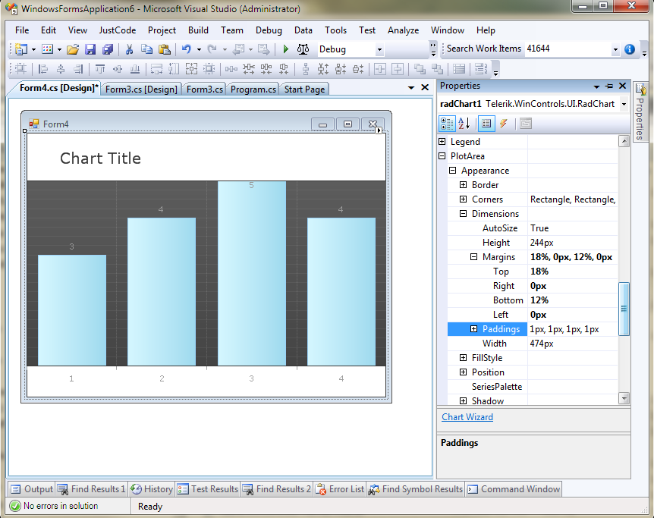This screenshot has width=654, height=518.
Task: Click the Chart Wizard link
Action: (x=467, y=417)
